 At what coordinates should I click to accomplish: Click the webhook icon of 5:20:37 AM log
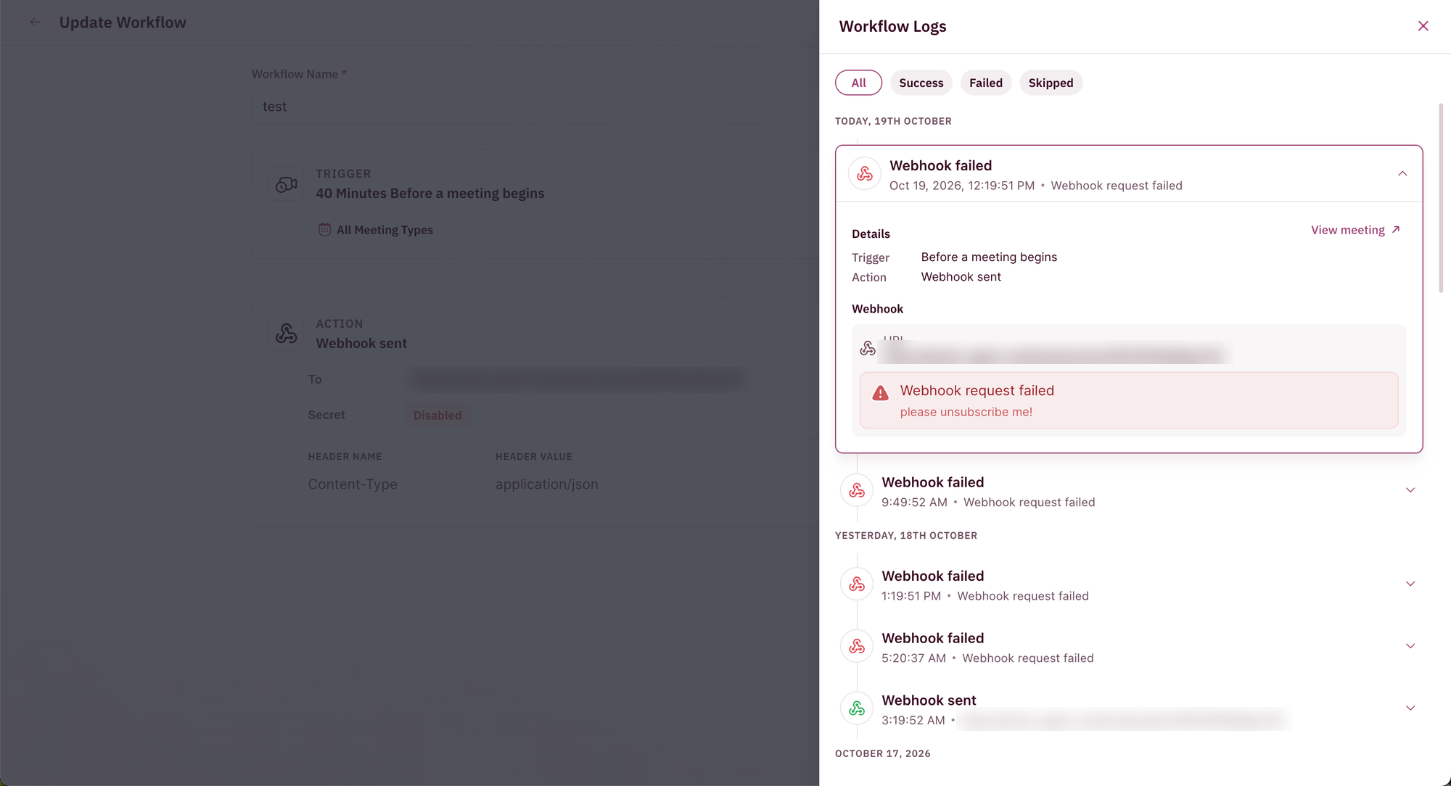click(857, 647)
